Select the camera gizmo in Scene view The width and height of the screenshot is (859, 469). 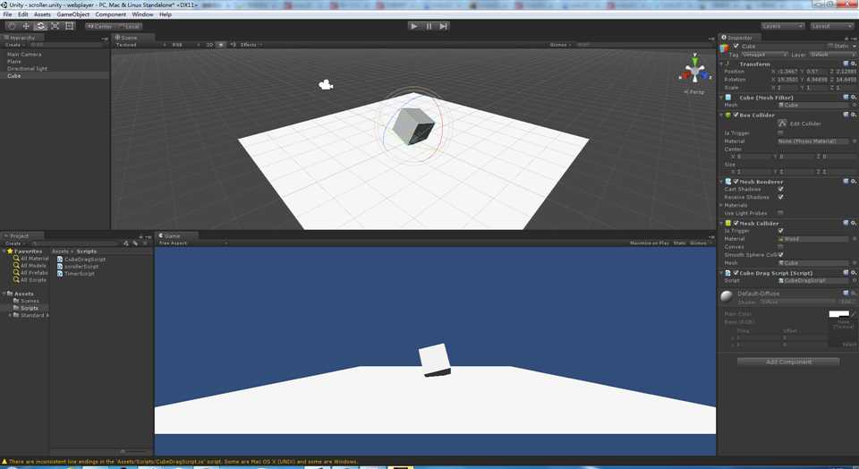[326, 84]
